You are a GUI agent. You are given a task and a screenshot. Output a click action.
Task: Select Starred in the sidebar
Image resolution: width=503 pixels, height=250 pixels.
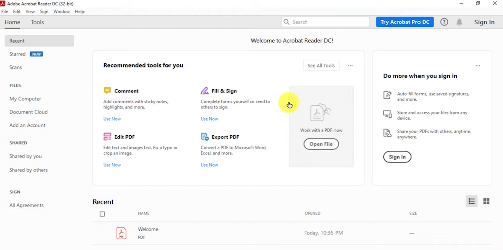click(x=17, y=54)
